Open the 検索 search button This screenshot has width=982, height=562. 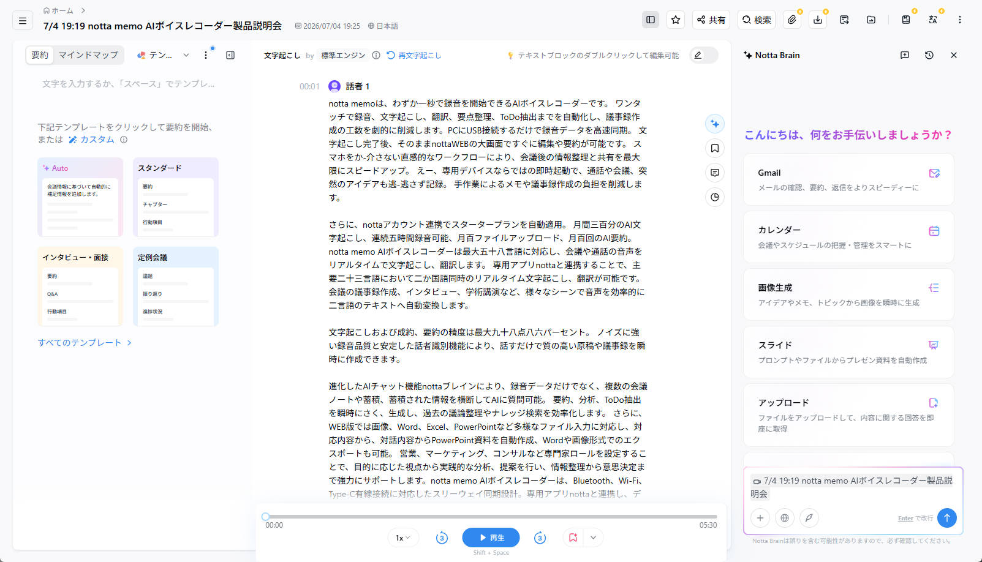point(757,20)
